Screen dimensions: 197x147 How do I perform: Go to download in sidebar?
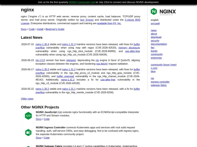156,37
